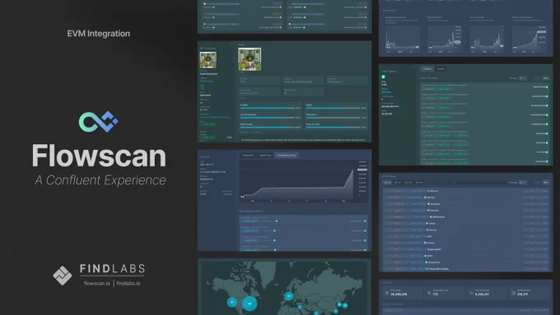Image resolution: width=560 pixels, height=315 pixels.
Task: Select the highlighted first filter in the tokens list panel
Action: coord(387,183)
